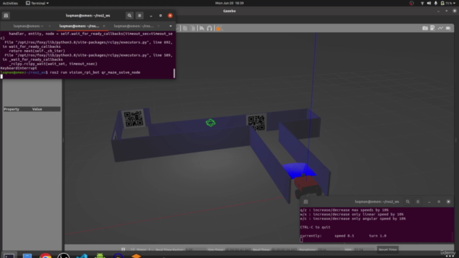Select Gazebo align tool
The height and width of the screenshot is (258, 459).
point(202,28)
